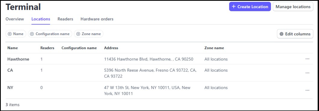Add a Zone name filter
The height and width of the screenshot is (111, 319).
[89, 34]
